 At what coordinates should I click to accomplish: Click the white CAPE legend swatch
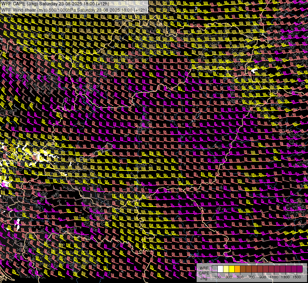click(221, 269)
